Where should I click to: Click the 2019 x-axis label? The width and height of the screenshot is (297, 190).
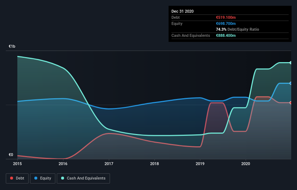tap(200, 164)
